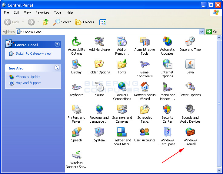Click the Up folder toolbar button
The image size is (223, 174).
pyautogui.click(x=46, y=22)
